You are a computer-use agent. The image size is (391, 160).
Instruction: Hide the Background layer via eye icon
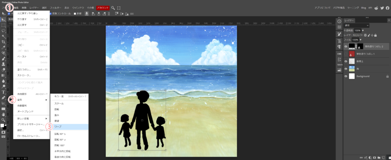coord(346,76)
